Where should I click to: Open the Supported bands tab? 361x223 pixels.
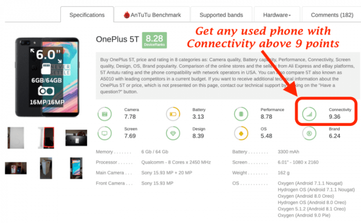pos(221,15)
